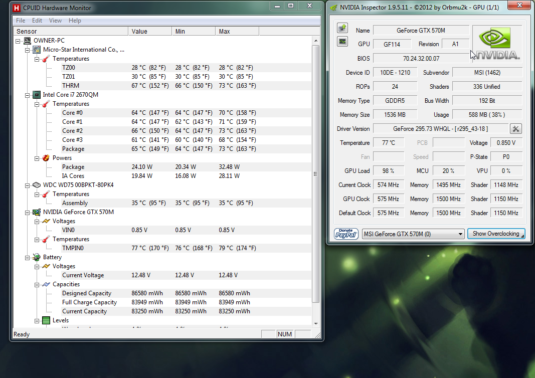Click the NVIDIA logo image
The image size is (535, 378).
[x=497, y=44]
